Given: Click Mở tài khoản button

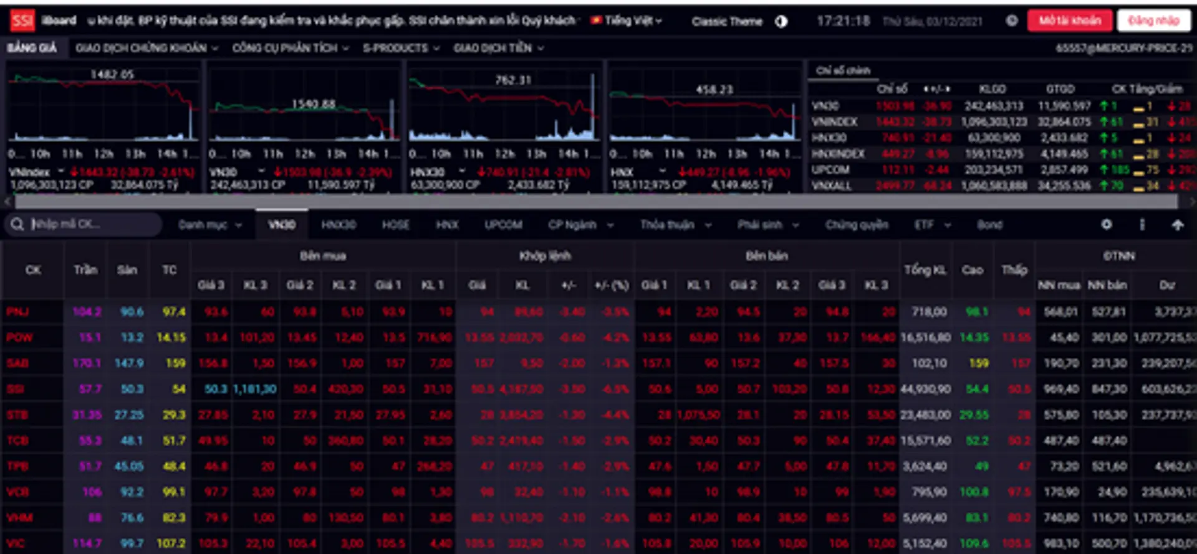Looking at the screenshot, I should [x=1070, y=21].
